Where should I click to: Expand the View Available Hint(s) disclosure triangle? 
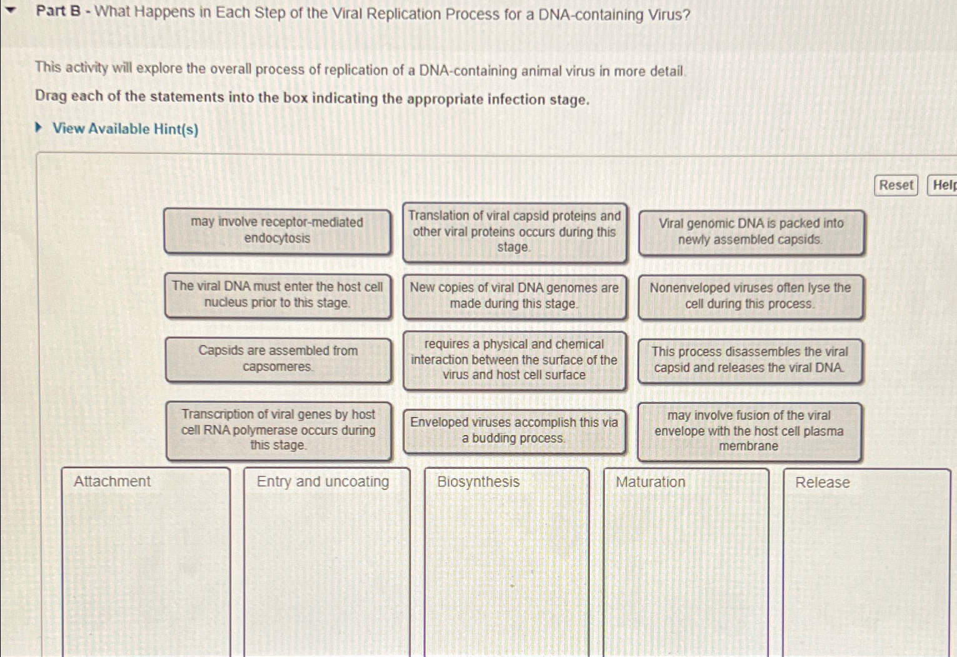coord(40,129)
